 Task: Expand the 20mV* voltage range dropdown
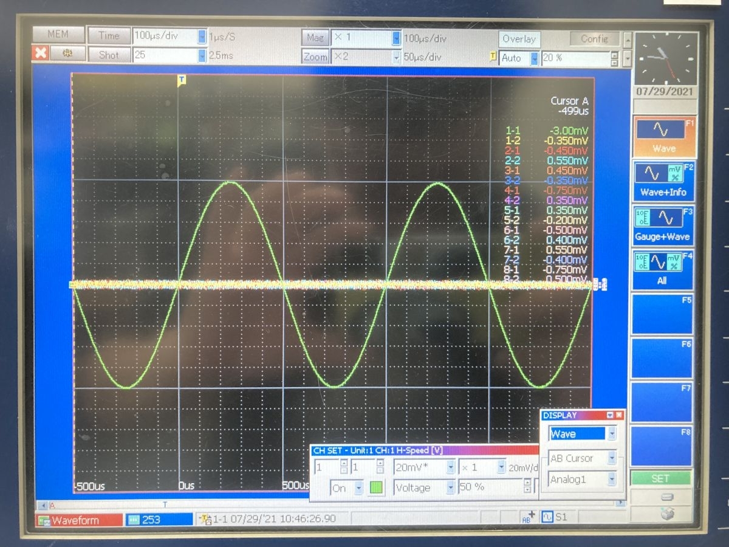click(x=450, y=467)
